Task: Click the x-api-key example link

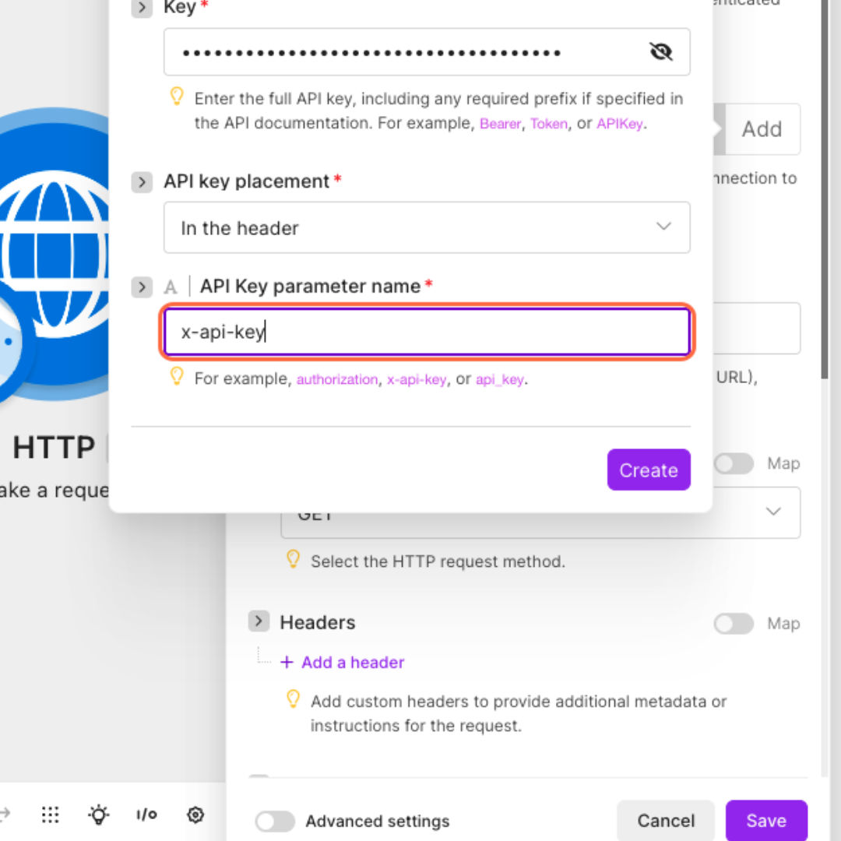Action: pos(416,380)
